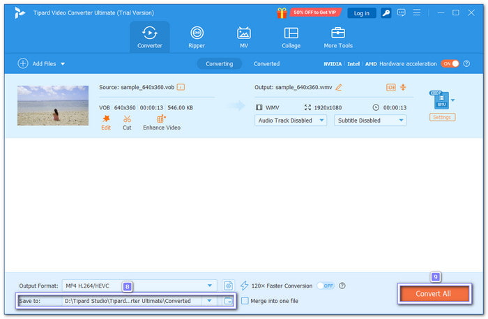
Task: Open the register key icon
Action: [386, 13]
